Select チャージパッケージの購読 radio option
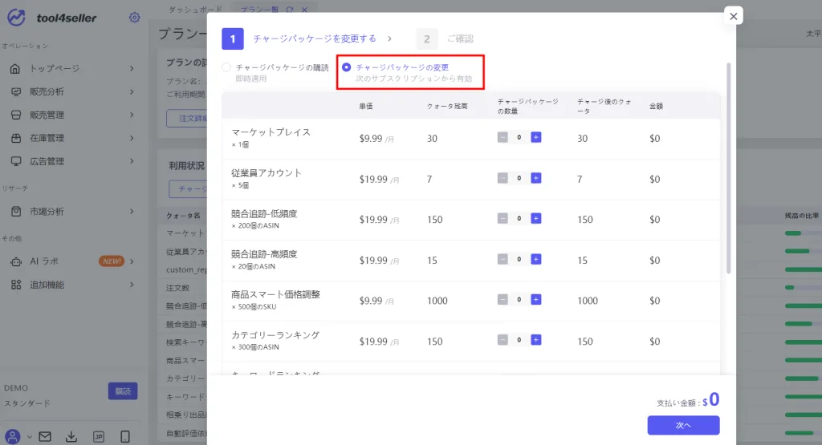The width and height of the screenshot is (822, 445). 226,67
